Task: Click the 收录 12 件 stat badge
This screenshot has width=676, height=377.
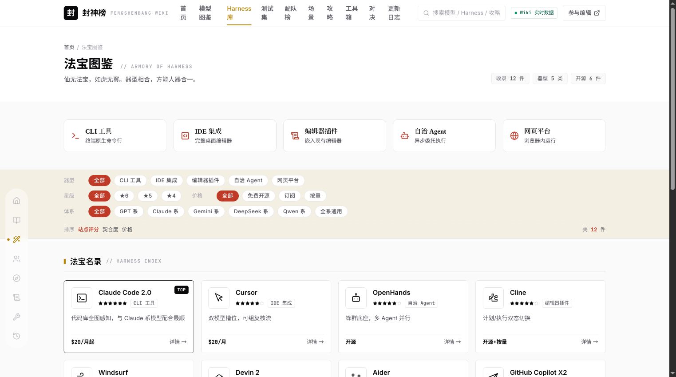Action: tap(510, 79)
